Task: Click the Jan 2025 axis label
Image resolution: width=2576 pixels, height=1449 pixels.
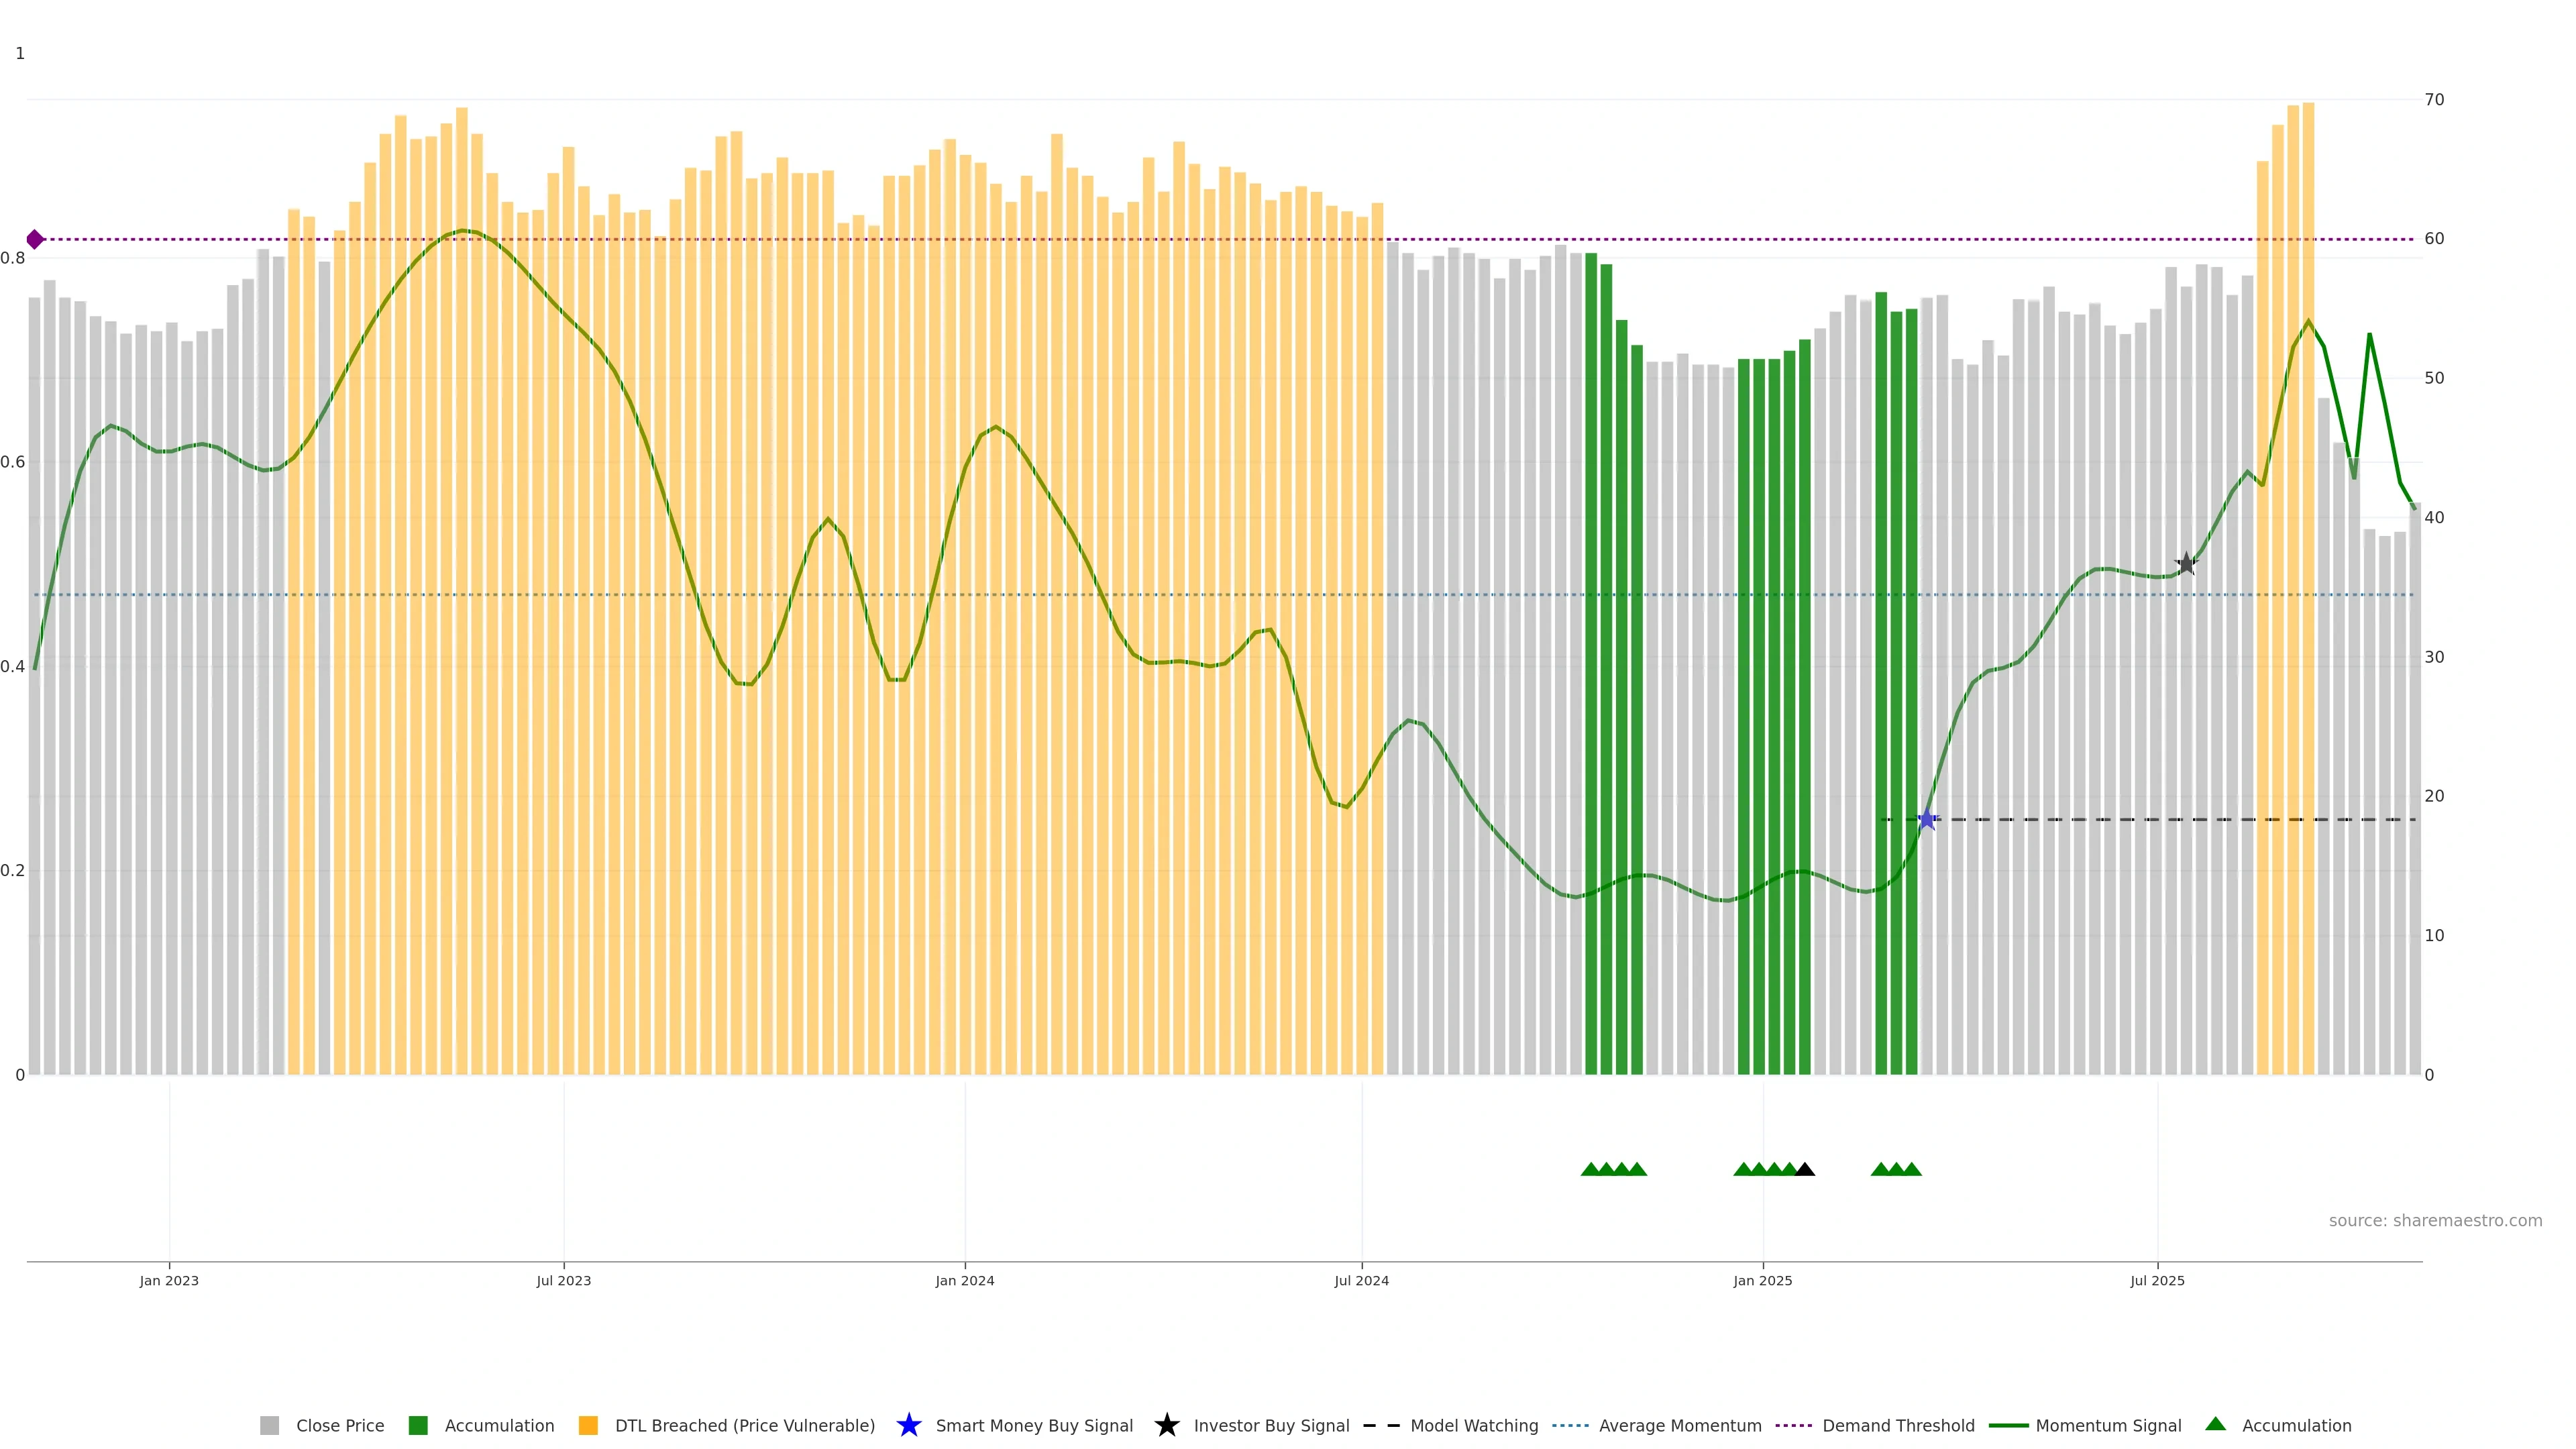Action: tap(1762, 1281)
